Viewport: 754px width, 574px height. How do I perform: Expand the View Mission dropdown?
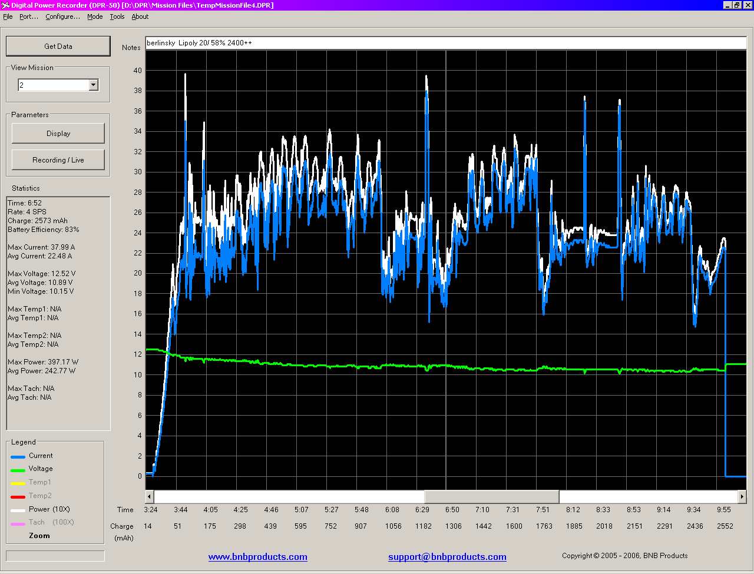93,85
